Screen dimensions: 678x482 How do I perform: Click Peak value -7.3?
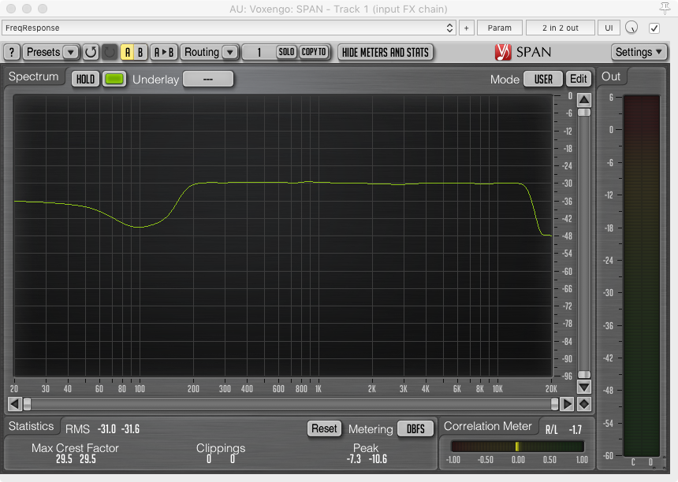(353, 458)
